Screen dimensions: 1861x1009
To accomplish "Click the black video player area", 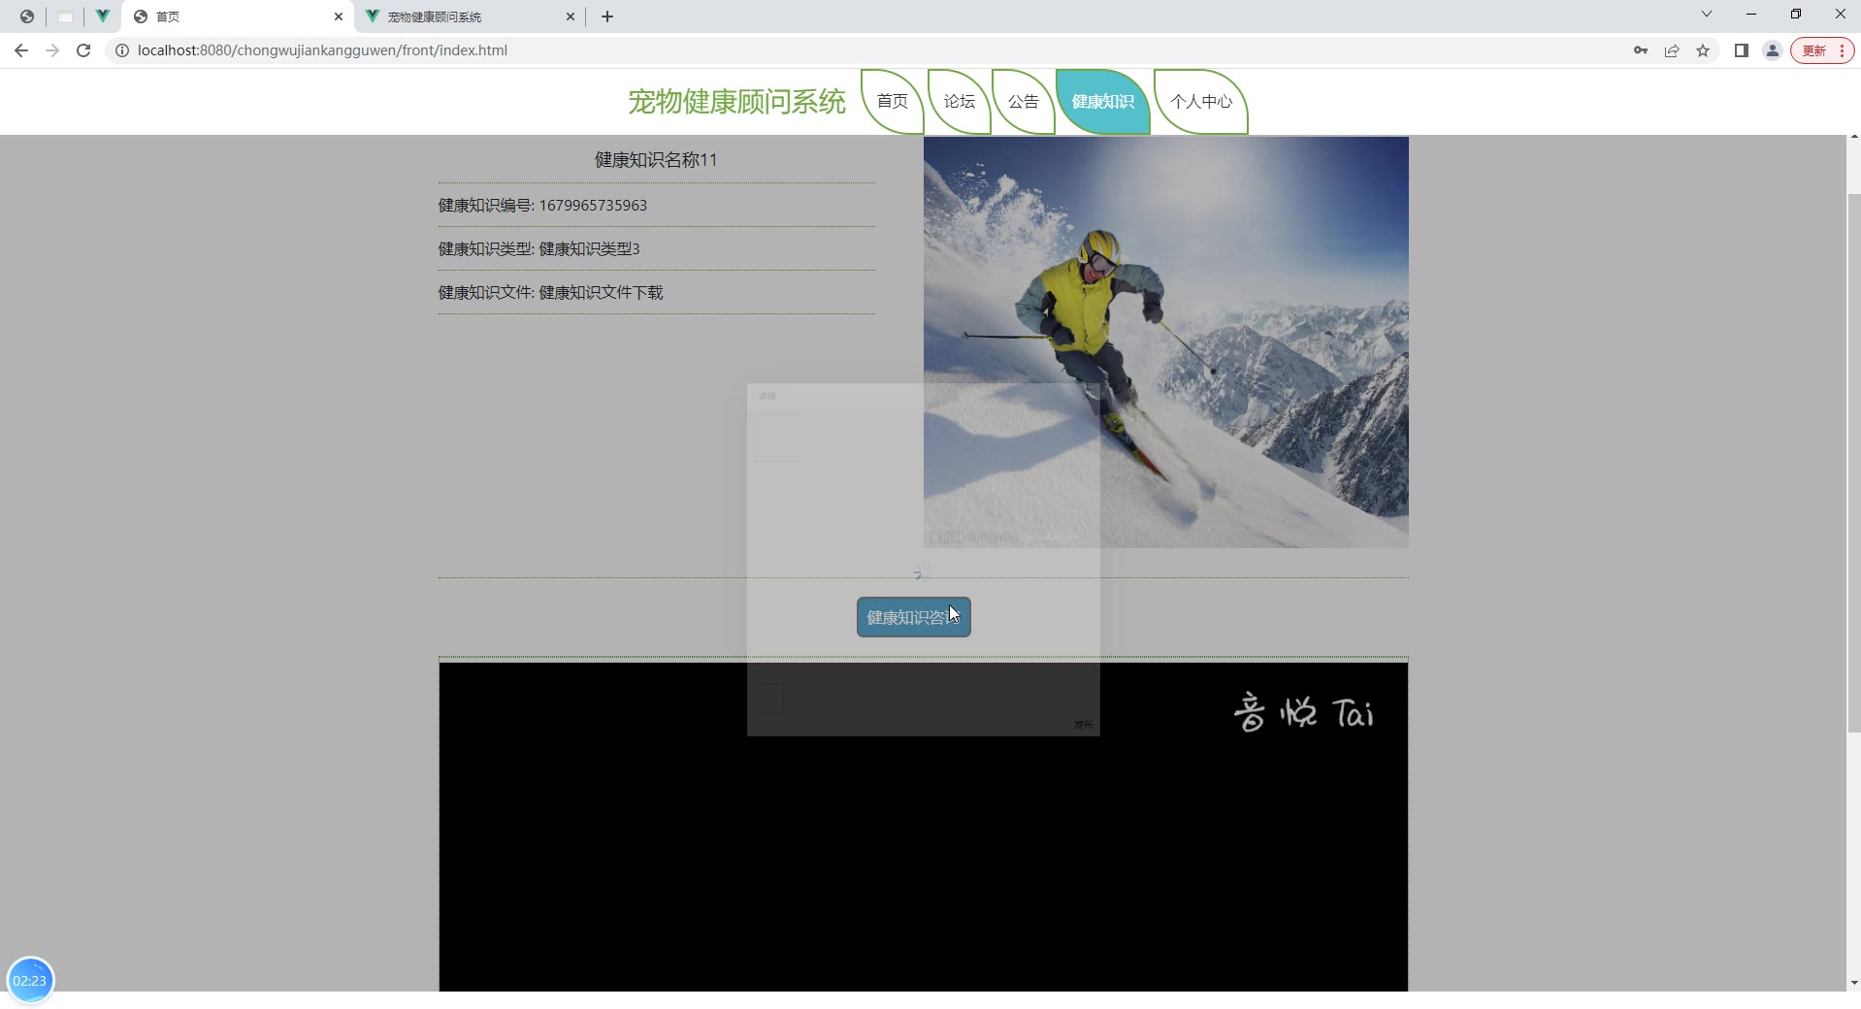I will coord(924,827).
